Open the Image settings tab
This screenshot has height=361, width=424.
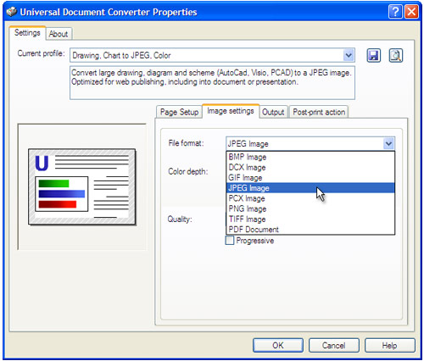click(231, 111)
